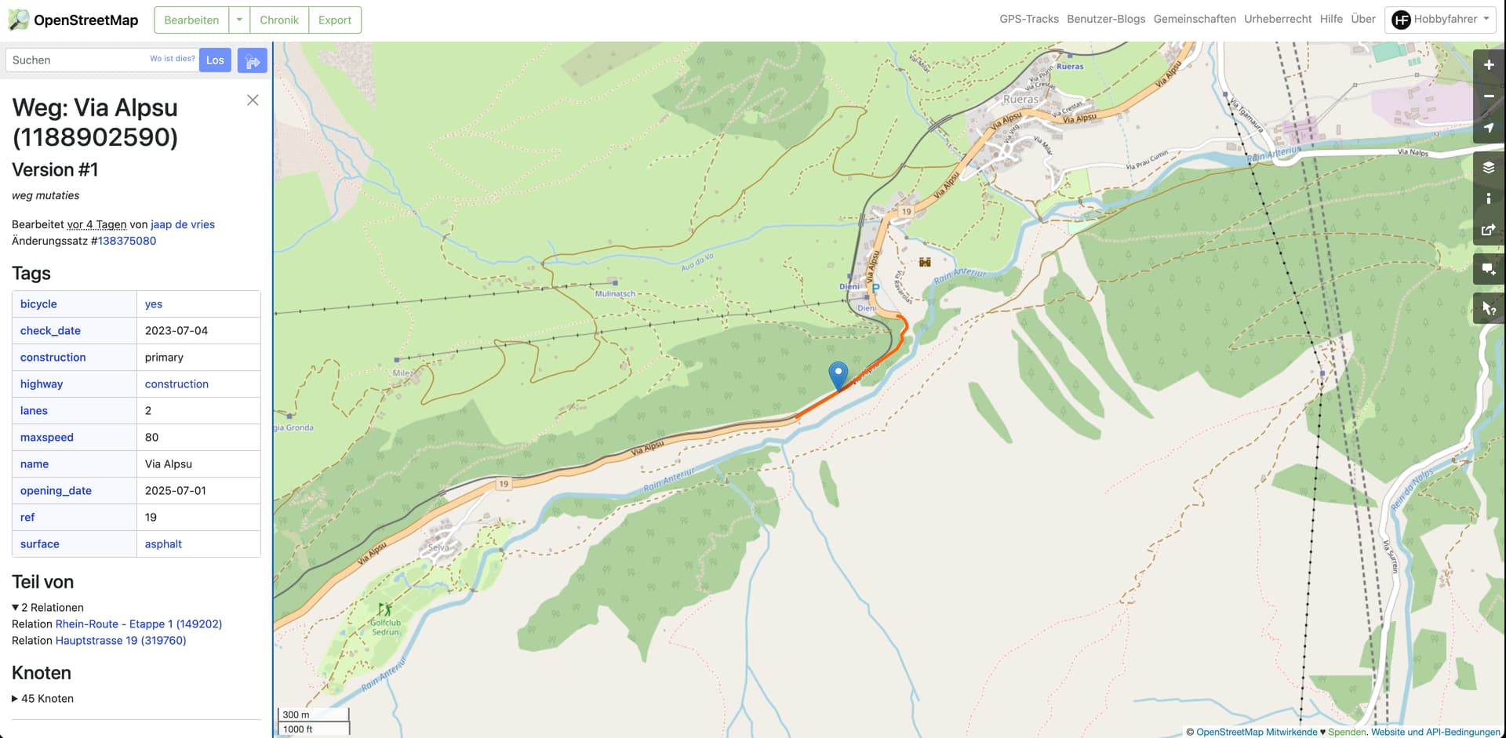This screenshot has height=738, width=1506.
Task: Open the Bearbeiten dropdown arrow
Action: pyautogui.click(x=239, y=20)
